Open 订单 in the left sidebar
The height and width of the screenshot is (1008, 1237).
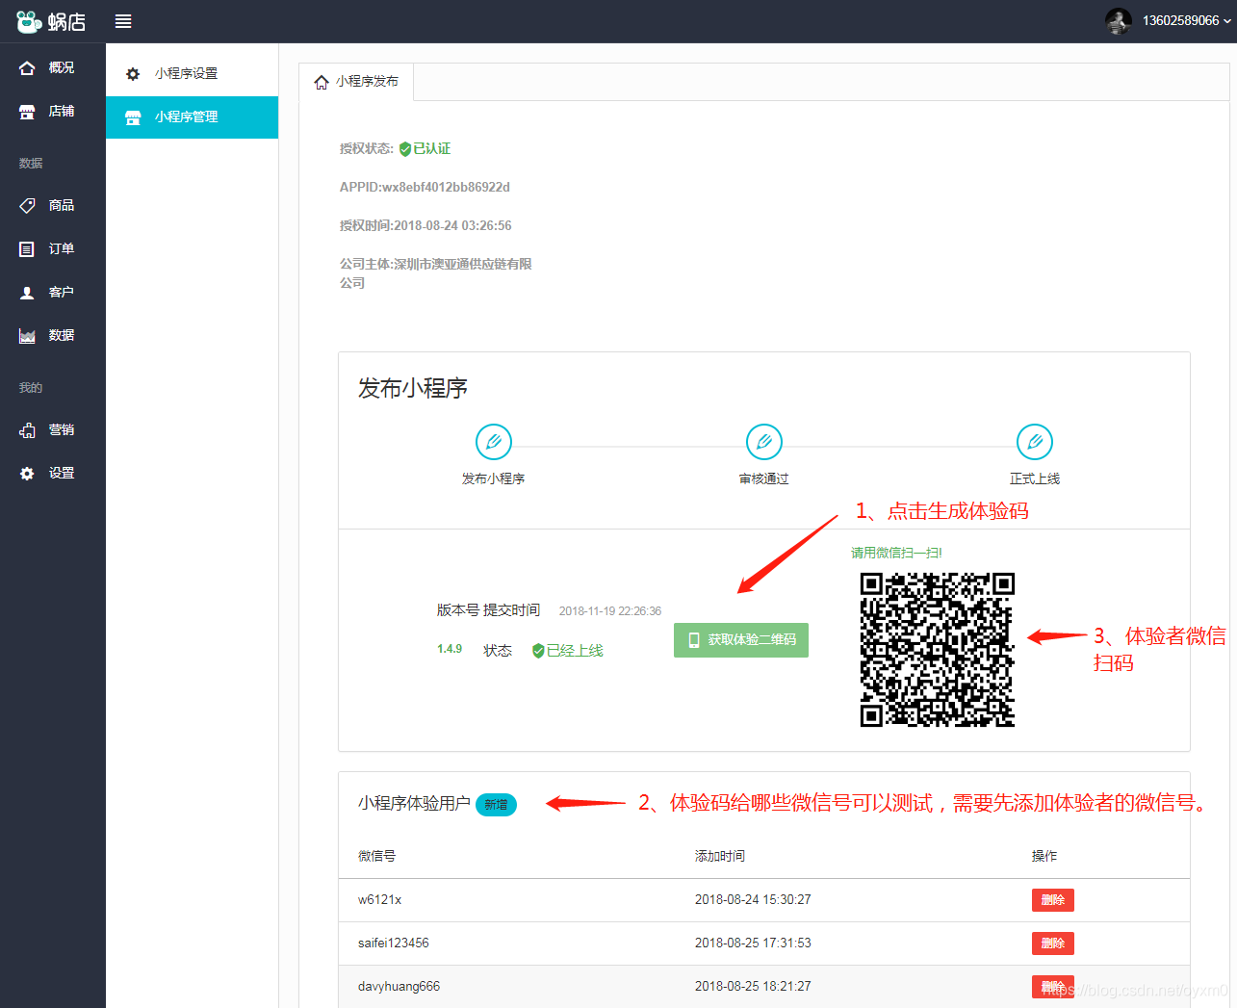point(52,248)
